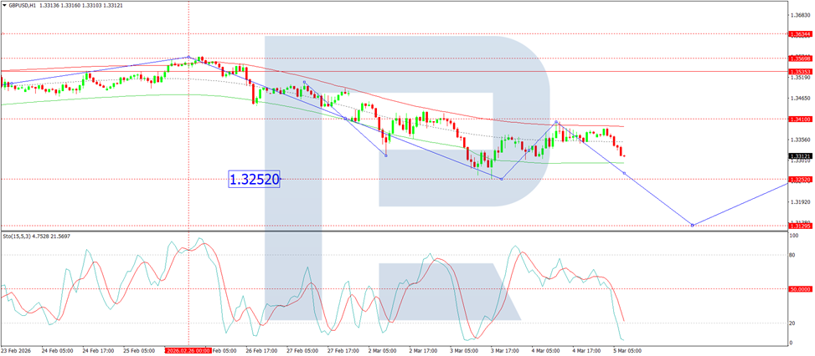The width and height of the screenshot is (815, 356).
Task: Select the trendline anchor at the 1.31295 low
Action: [693, 225]
